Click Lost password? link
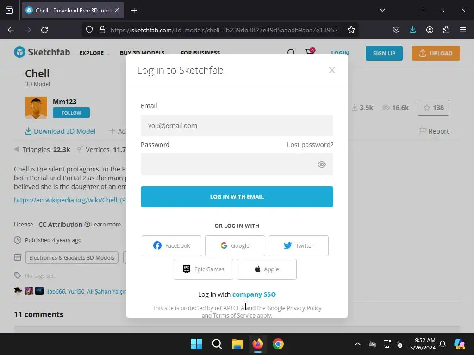Screen dimensions: 474x355 tap(310, 145)
